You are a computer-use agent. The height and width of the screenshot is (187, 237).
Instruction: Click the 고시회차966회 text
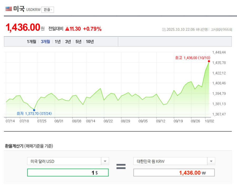click(x=221, y=29)
